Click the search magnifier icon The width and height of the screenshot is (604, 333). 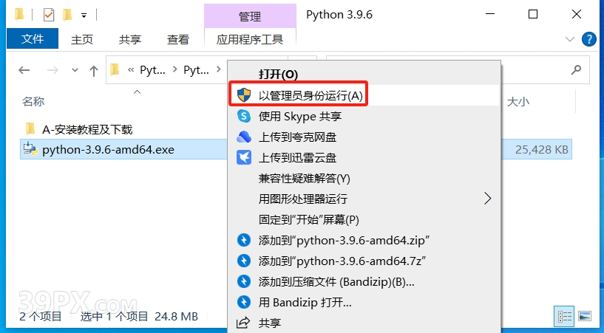pyautogui.click(x=576, y=69)
